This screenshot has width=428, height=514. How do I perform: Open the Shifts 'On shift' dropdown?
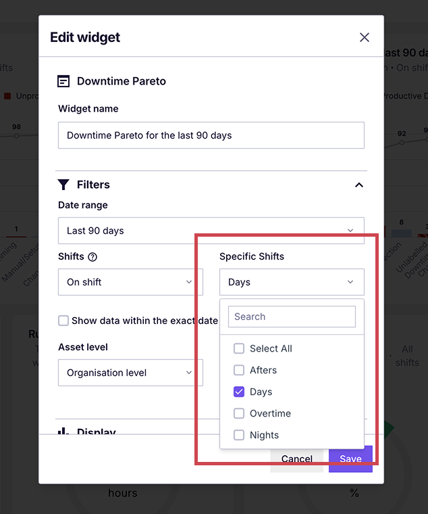[130, 282]
